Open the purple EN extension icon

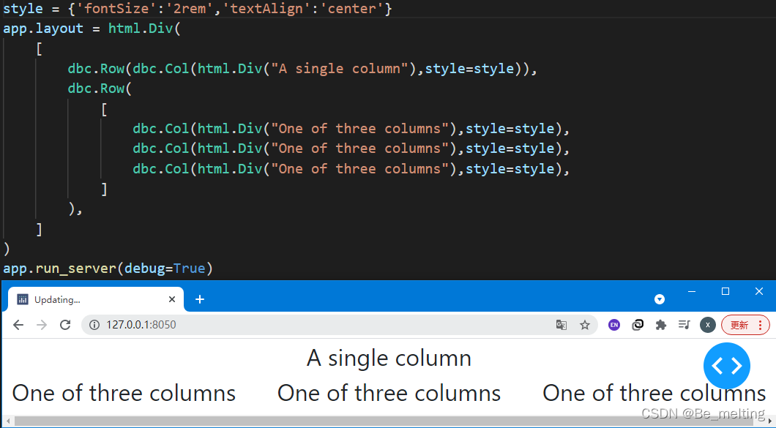point(614,325)
